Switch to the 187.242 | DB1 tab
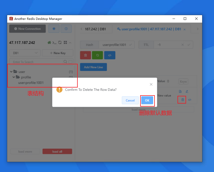Viewport: 214px width, 172px height. point(95,29)
